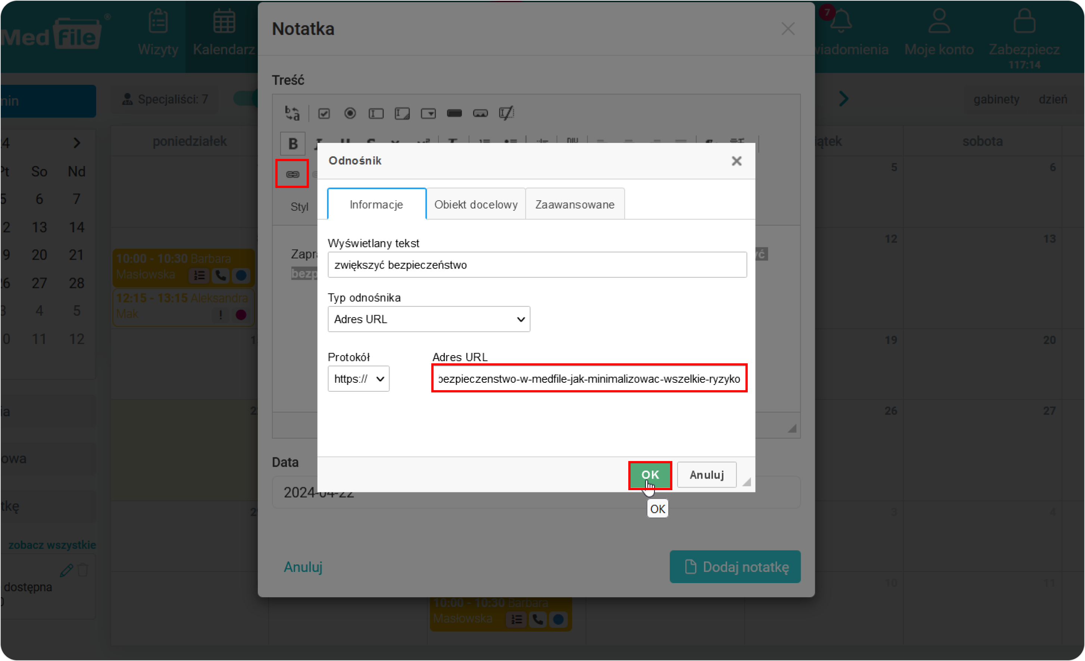Click the Specjaliści: 7 filter
The width and height of the screenshot is (1085, 661).
click(165, 100)
